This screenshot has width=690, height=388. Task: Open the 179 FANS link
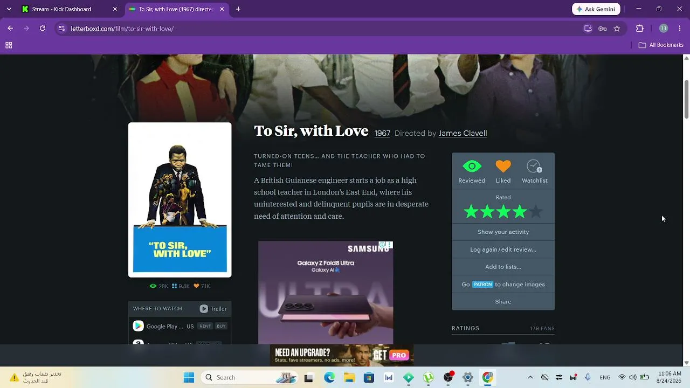542,328
